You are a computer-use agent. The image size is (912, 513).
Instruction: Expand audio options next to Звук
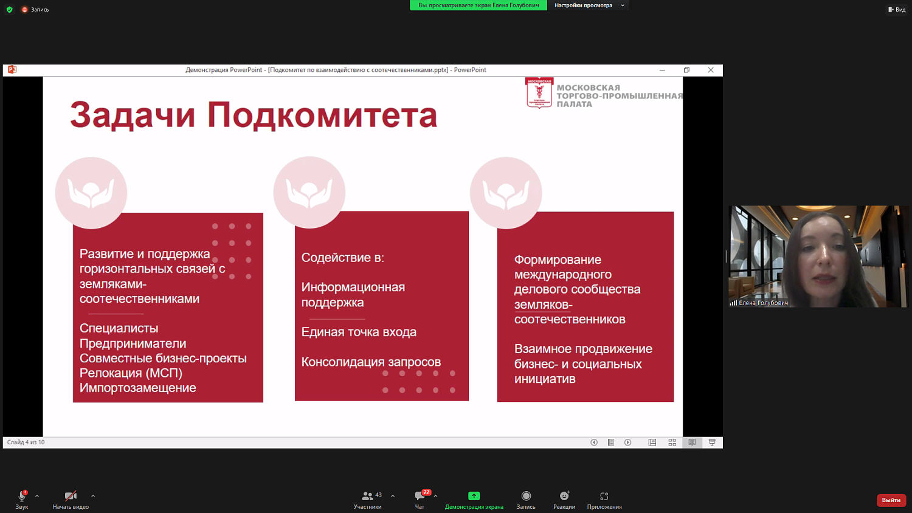[x=36, y=495]
